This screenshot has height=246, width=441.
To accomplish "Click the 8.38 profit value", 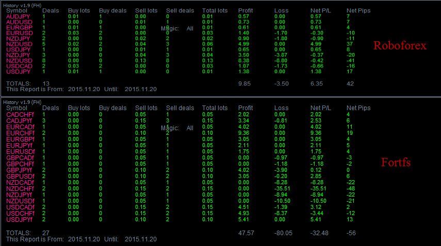I will point(243,61).
